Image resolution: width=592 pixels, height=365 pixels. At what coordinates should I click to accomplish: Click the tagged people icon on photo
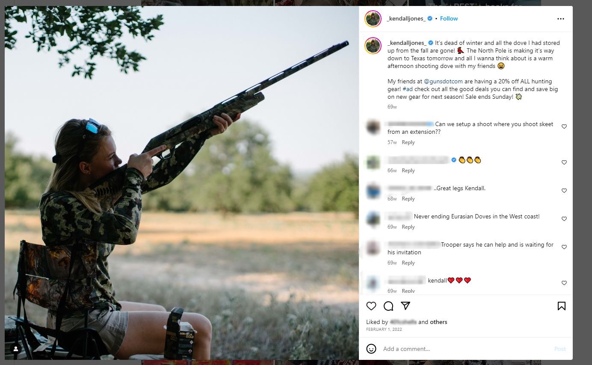click(x=16, y=349)
